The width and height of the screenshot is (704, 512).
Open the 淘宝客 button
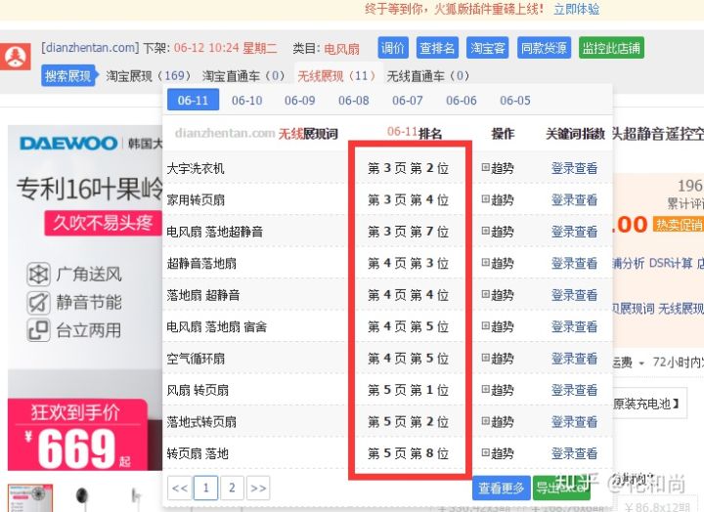[488, 48]
